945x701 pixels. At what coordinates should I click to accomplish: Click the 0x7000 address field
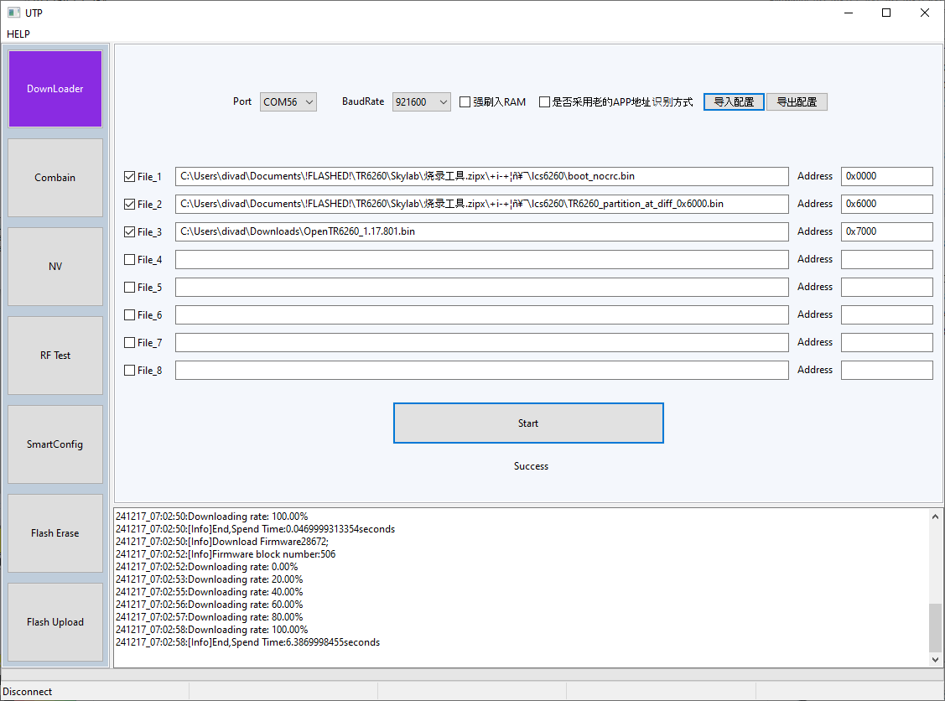pos(886,232)
